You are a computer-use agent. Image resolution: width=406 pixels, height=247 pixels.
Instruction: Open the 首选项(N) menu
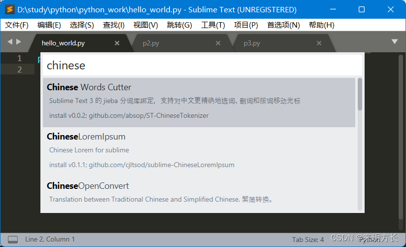pyautogui.click(x=283, y=25)
